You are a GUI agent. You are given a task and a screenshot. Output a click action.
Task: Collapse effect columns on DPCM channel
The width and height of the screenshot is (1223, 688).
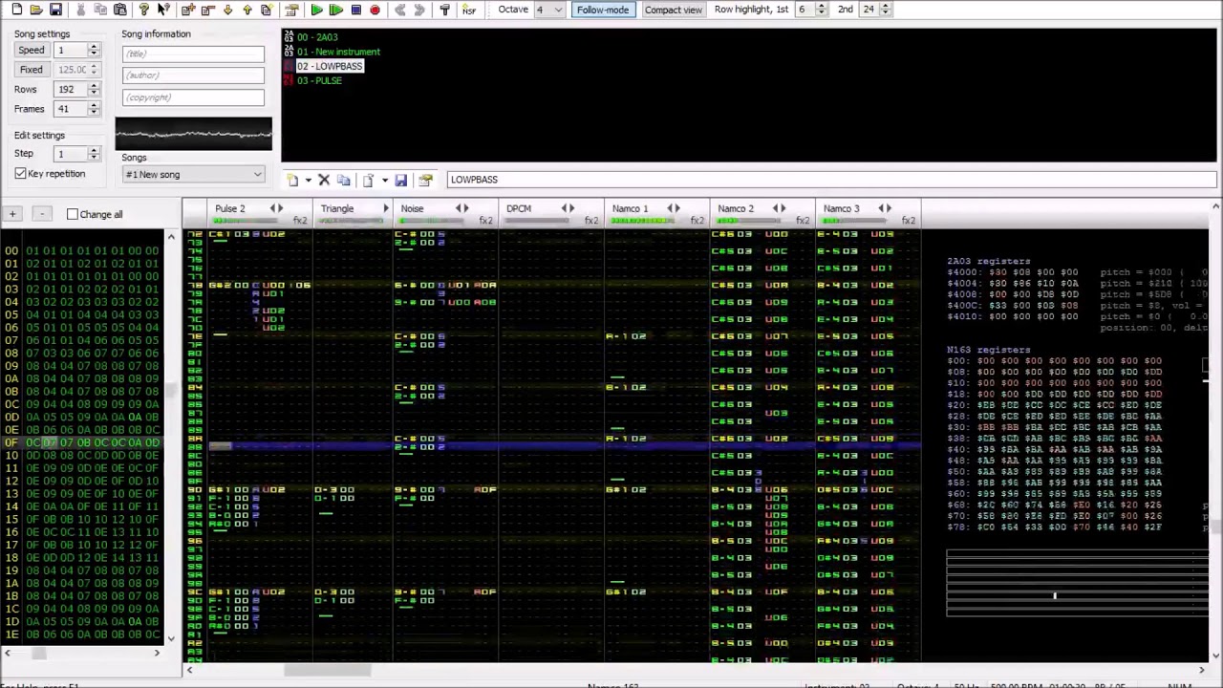(565, 208)
